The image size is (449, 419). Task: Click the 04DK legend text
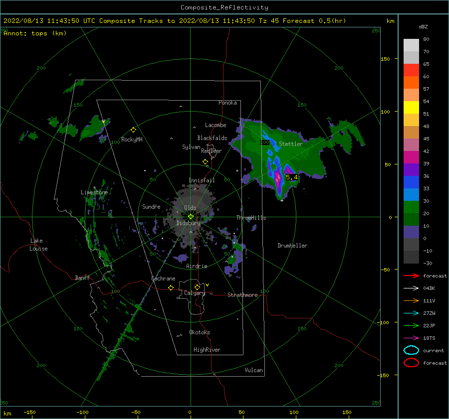click(429, 288)
